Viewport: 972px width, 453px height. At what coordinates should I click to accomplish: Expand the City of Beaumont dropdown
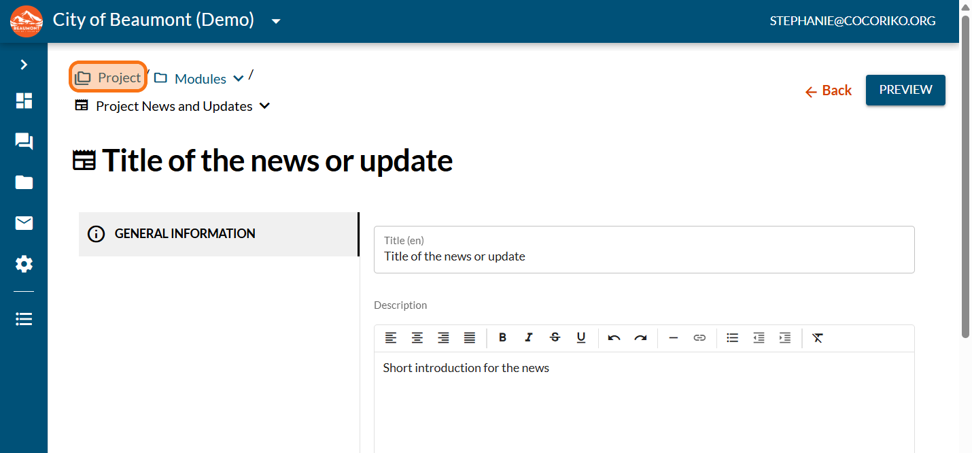coord(276,21)
